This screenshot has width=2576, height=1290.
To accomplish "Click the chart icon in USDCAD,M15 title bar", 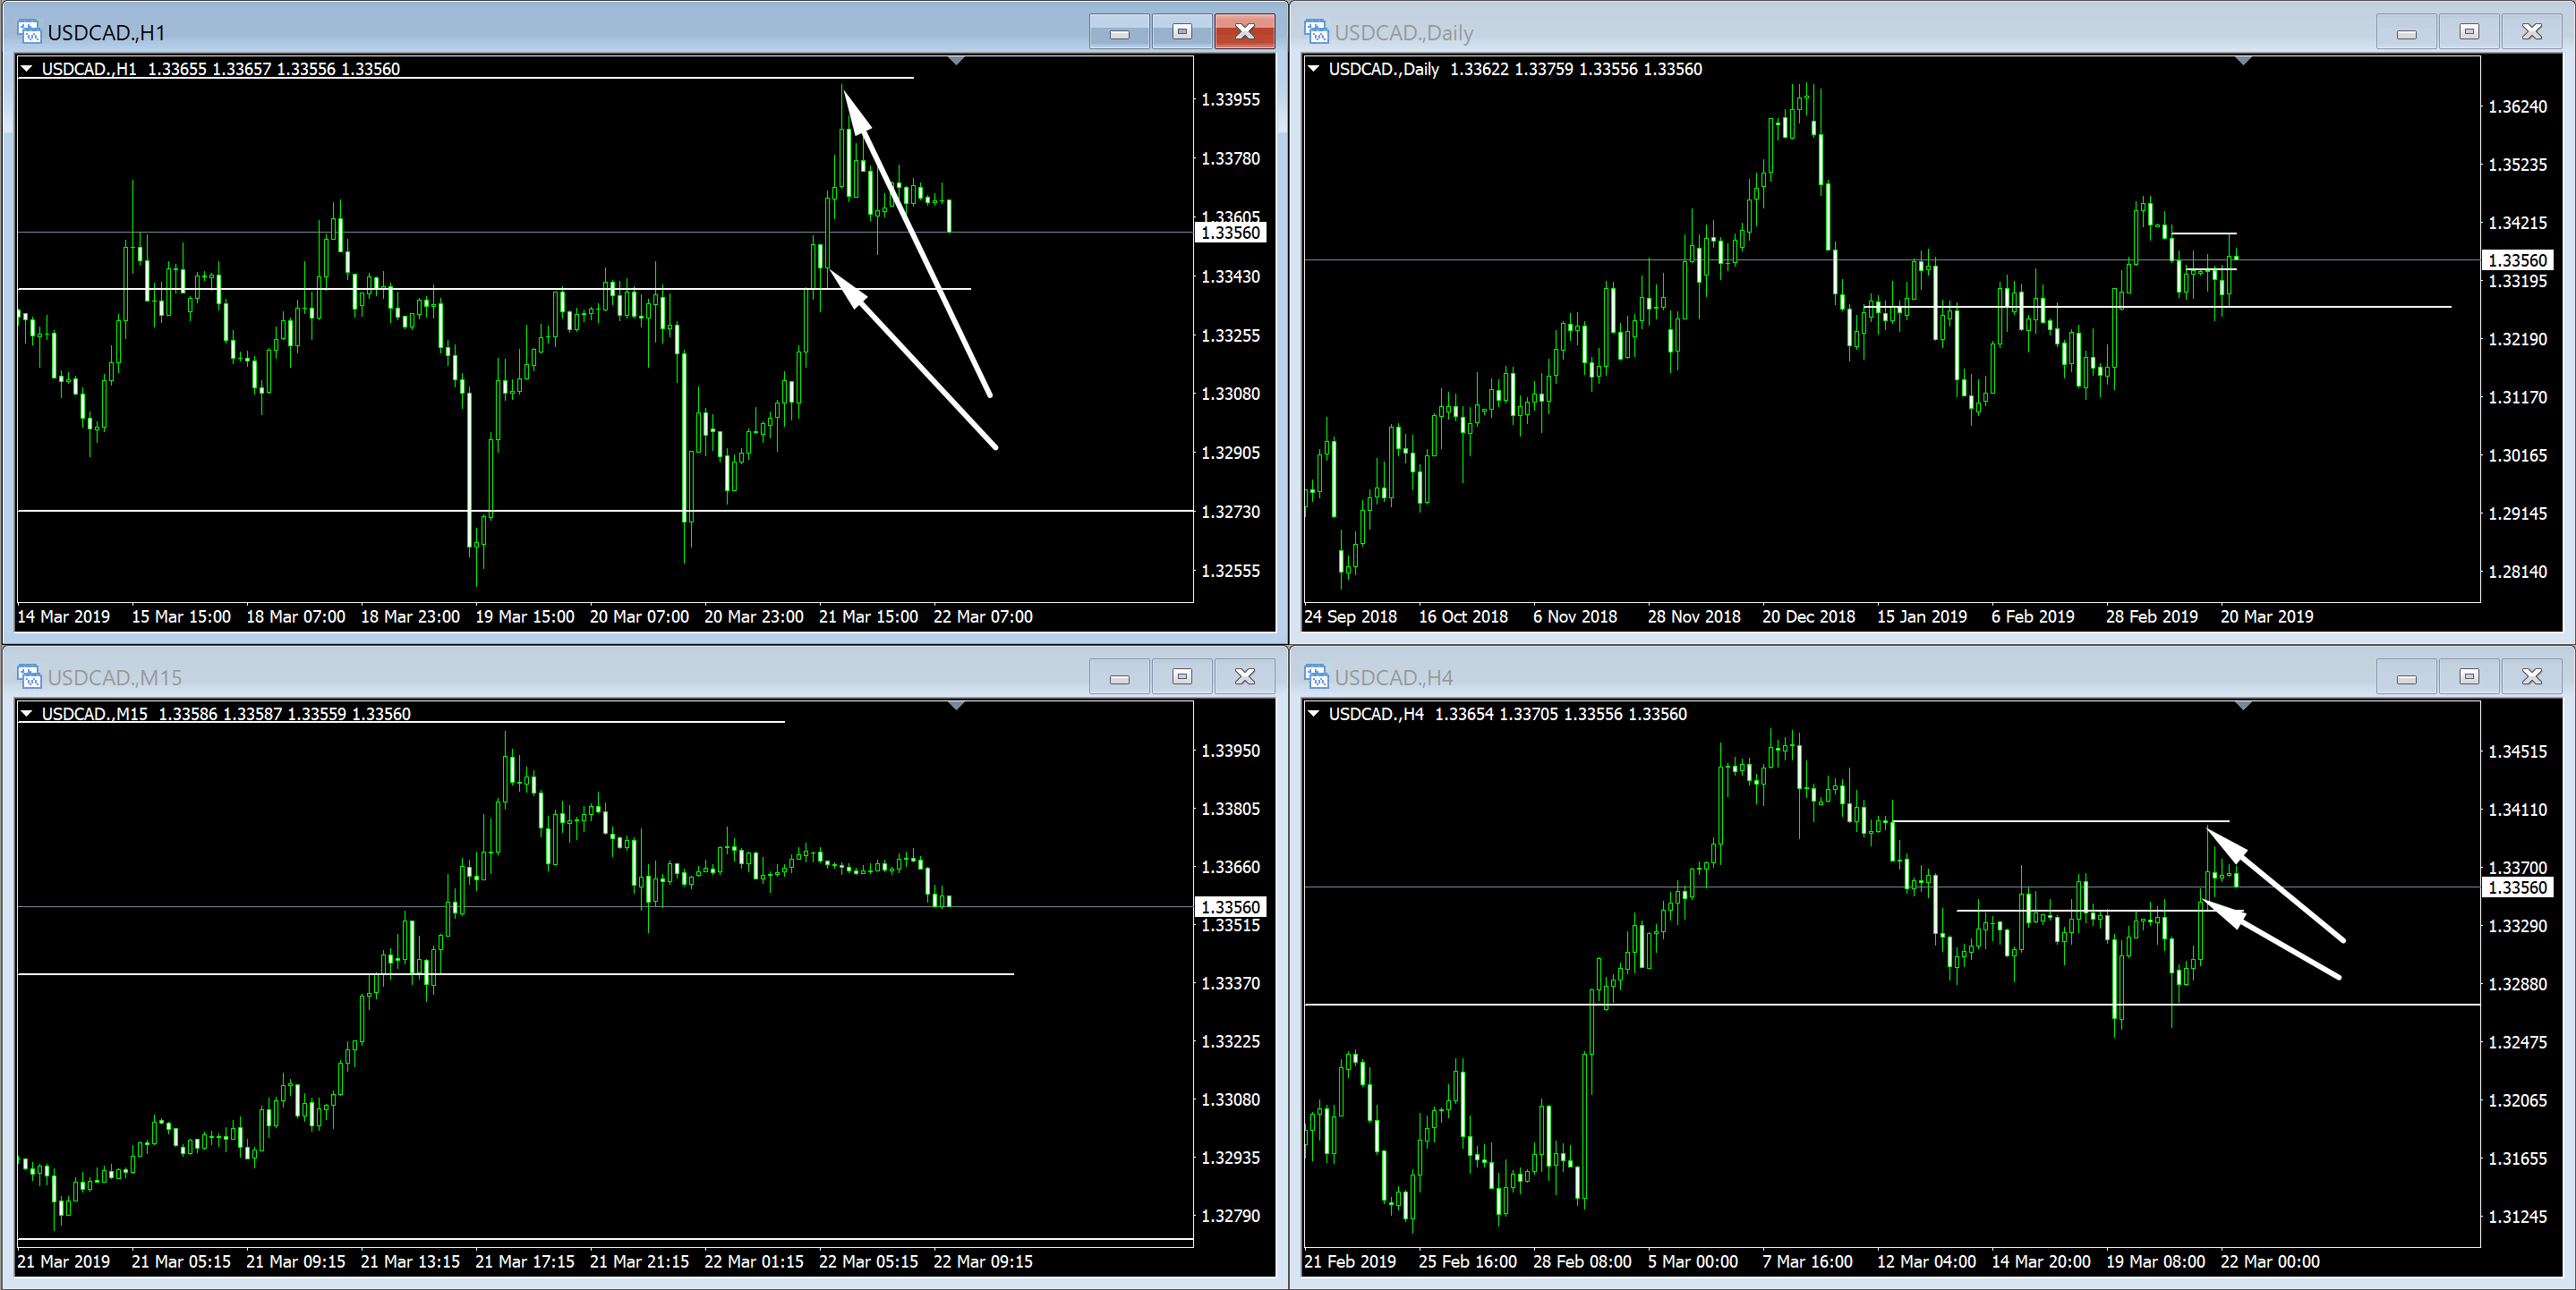I will point(29,676).
